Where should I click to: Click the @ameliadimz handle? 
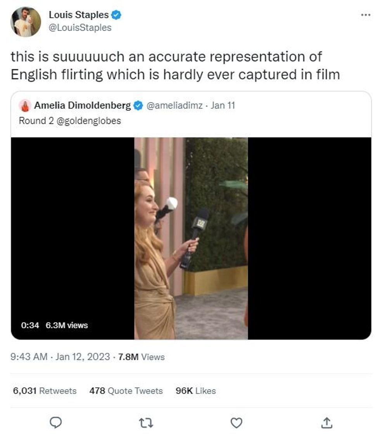[174, 105]
